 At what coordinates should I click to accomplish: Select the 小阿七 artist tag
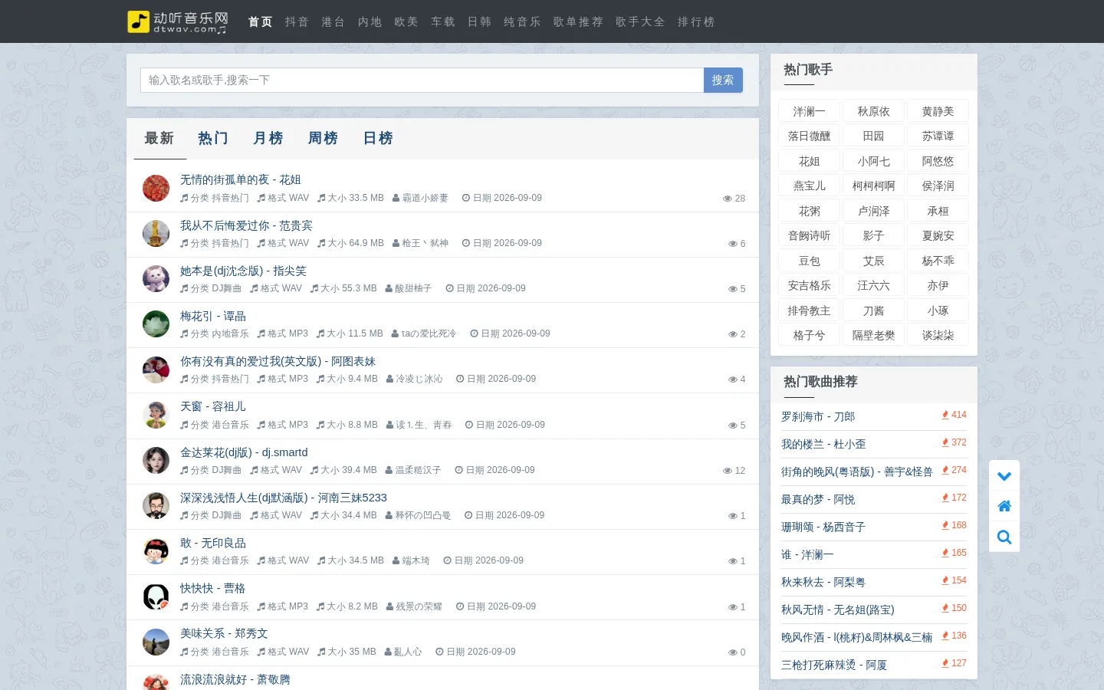[x=874, y=161]
